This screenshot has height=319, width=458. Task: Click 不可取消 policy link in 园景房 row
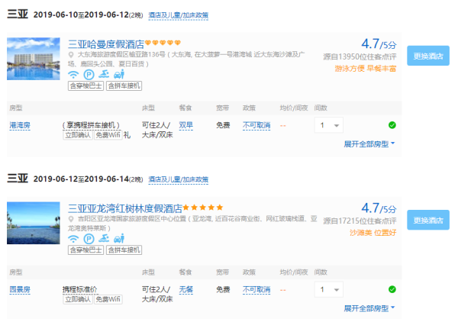(x=256, y=289)
